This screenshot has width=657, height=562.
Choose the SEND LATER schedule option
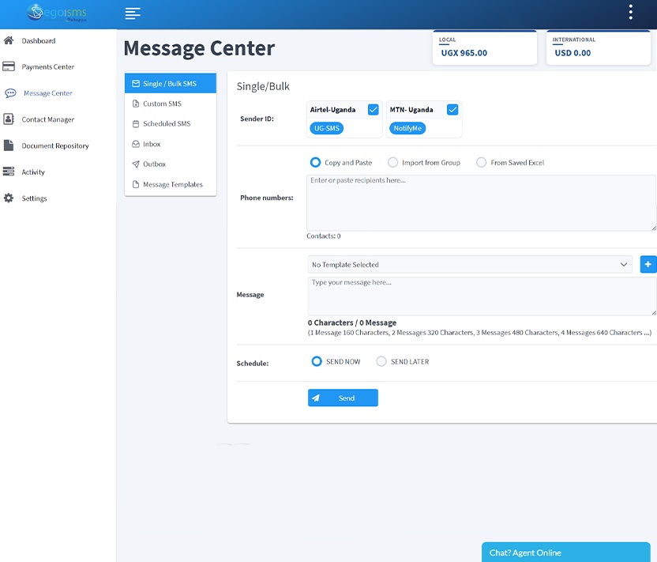pos(381,361)
